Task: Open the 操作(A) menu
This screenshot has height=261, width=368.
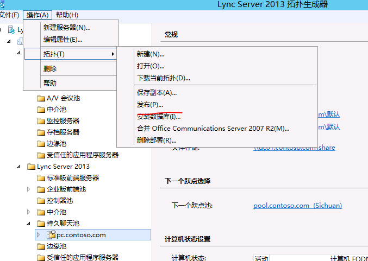Action: pyautogui.click(x=38, y=15)
